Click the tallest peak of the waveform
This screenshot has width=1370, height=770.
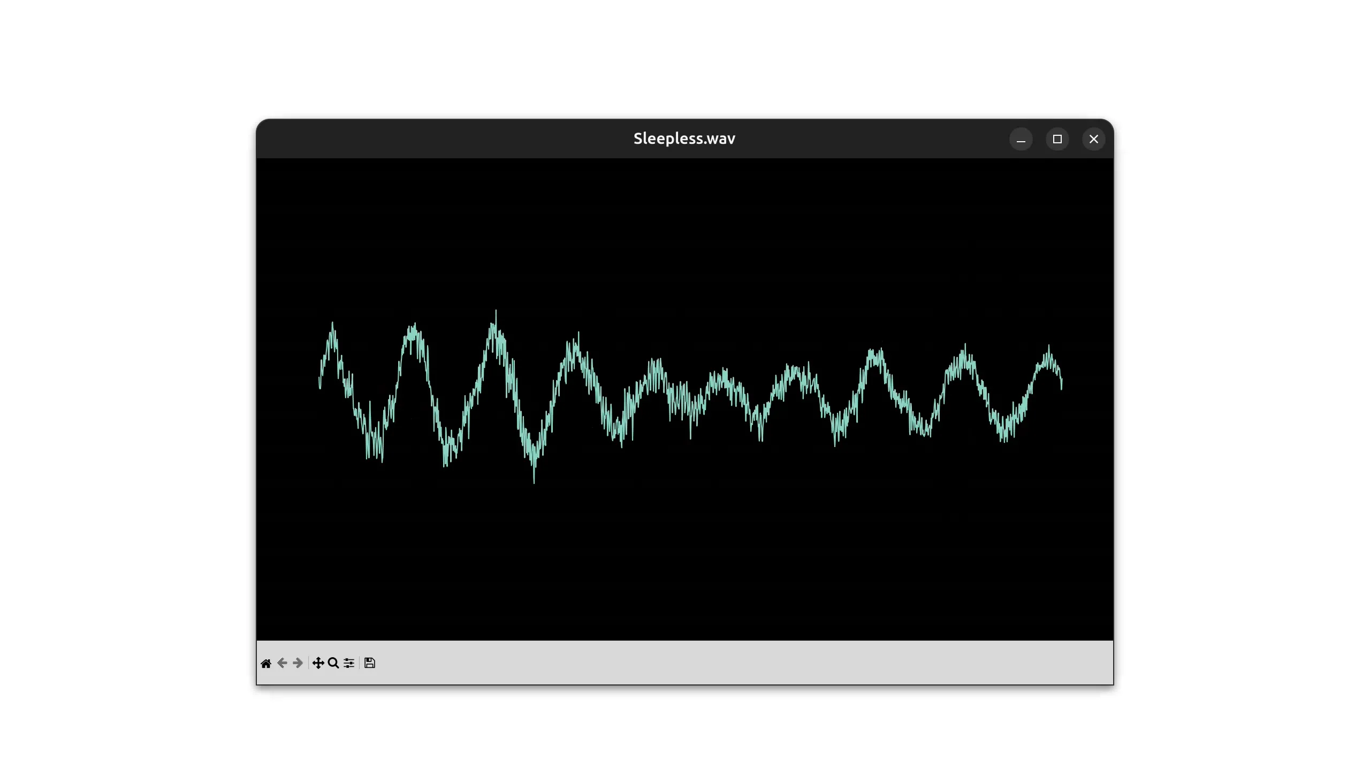click(x=496, y=312)
